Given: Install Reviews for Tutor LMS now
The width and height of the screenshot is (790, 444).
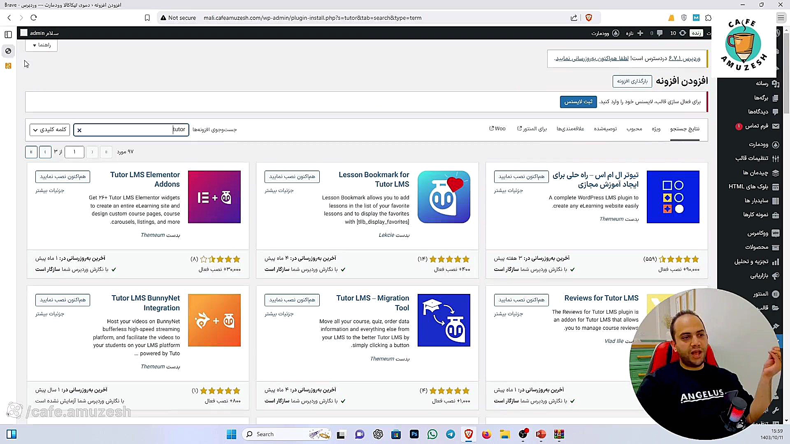Looking at the screenshot, I should point(521,300).
